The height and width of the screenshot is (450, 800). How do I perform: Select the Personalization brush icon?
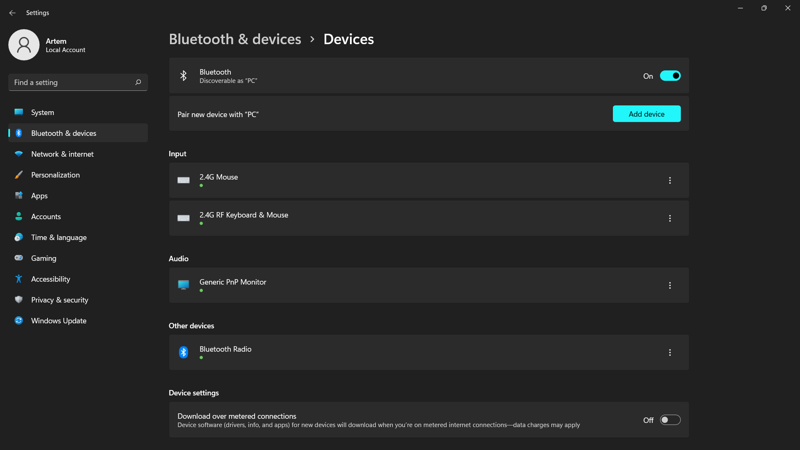point(19,175)
